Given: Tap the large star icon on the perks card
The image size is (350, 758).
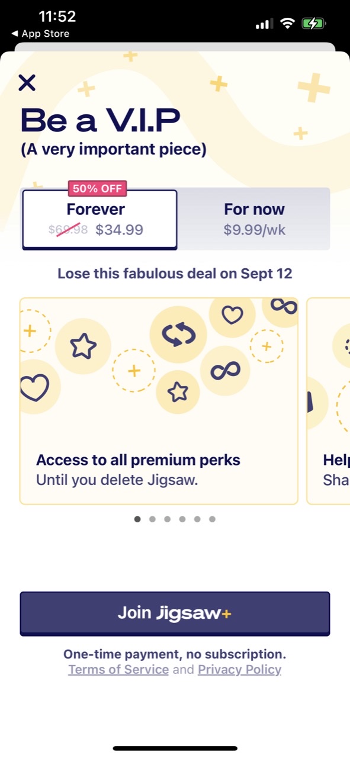Looking at the screenshot, I should tap(83, 346).
